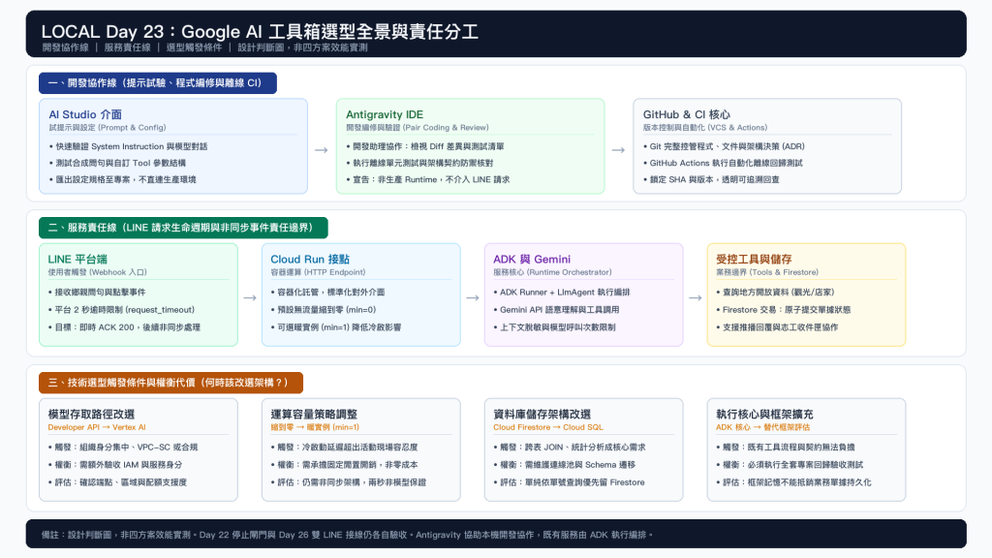Click bullet '觸發：跨表 JOIN、統計分析成核心需求'
Screen dimensions: 992x558
(570, 448)
